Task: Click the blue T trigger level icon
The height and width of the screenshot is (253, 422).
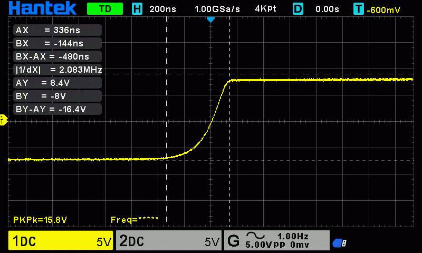Action: pyautogui.click(x=359, y=8)
